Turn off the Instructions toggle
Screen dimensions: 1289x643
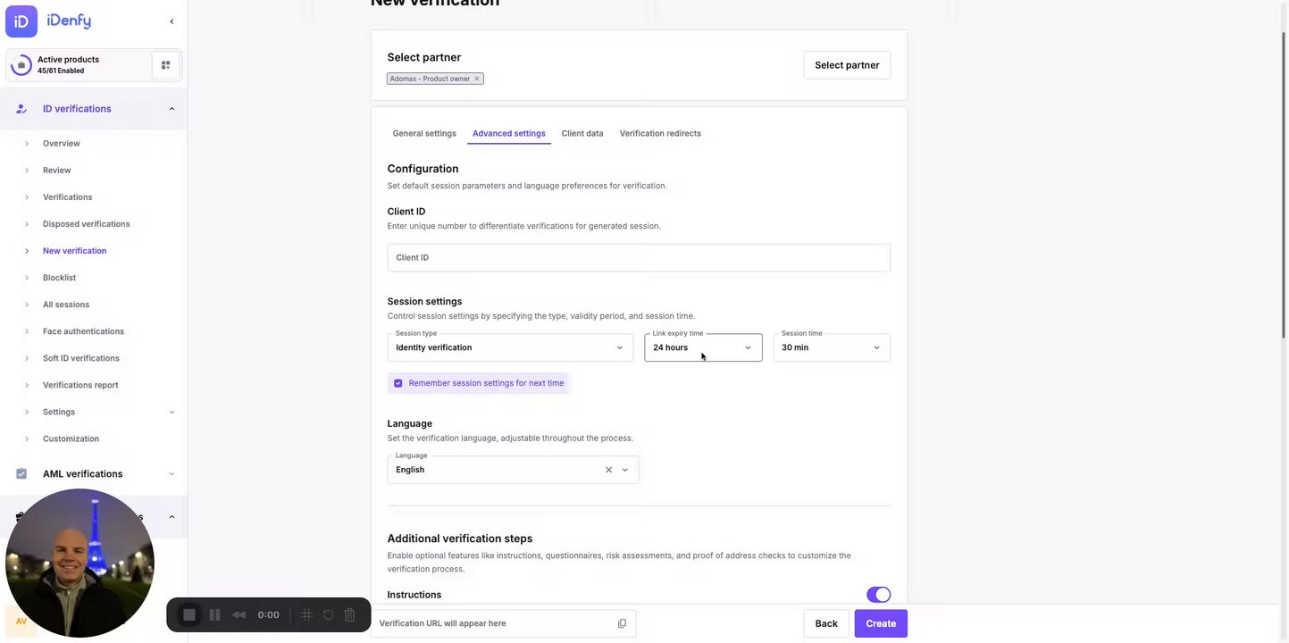pos(878,595)
